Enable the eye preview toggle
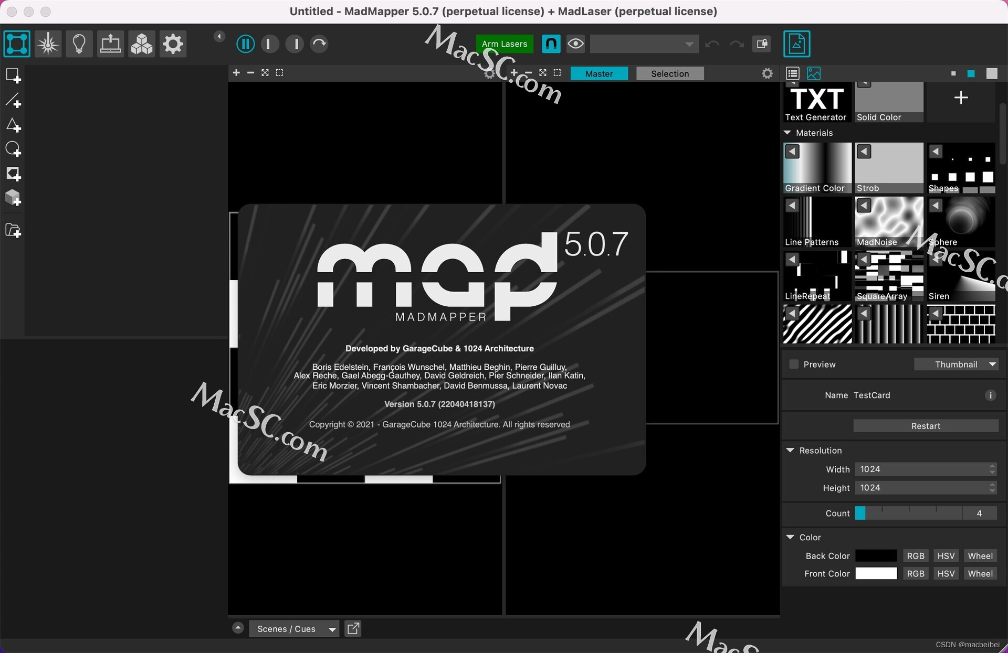Image resolution: width=1008 pixels, height=653 pixels. click(x=576, y=44)
